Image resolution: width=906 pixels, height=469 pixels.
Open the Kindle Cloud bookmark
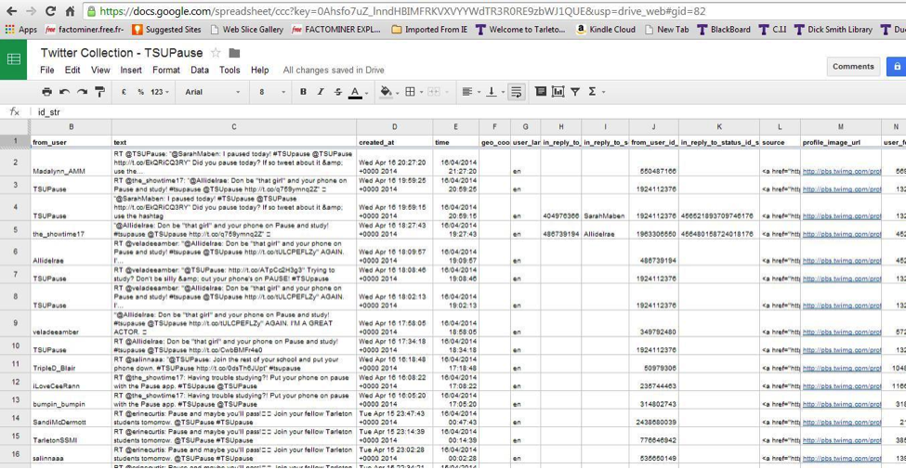click(606, 30)
